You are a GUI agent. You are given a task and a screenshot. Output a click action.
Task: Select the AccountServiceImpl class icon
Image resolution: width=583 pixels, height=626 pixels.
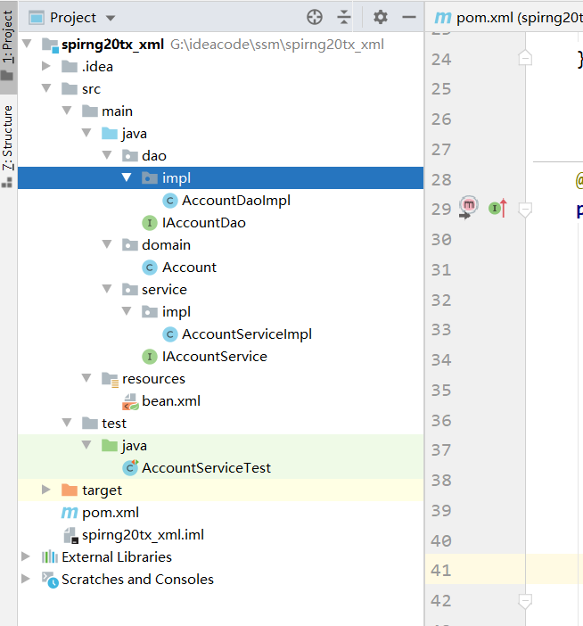pos(170,334)
